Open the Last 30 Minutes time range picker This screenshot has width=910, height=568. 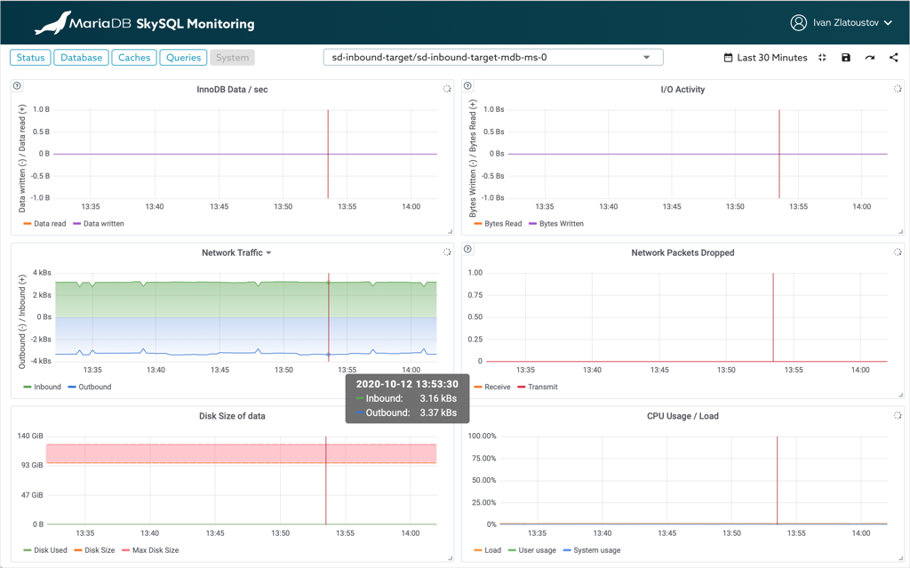(765, 58)
